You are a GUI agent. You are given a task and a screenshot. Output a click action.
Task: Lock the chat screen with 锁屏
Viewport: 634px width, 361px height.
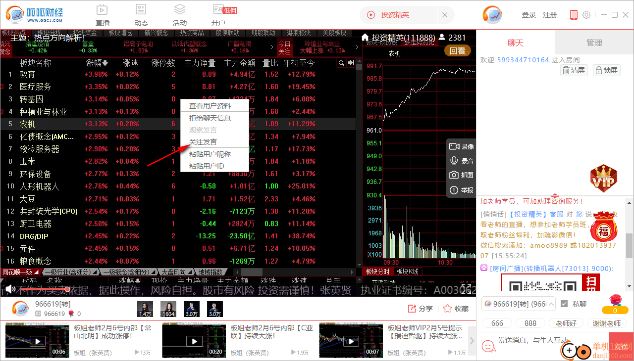(607, 70)
